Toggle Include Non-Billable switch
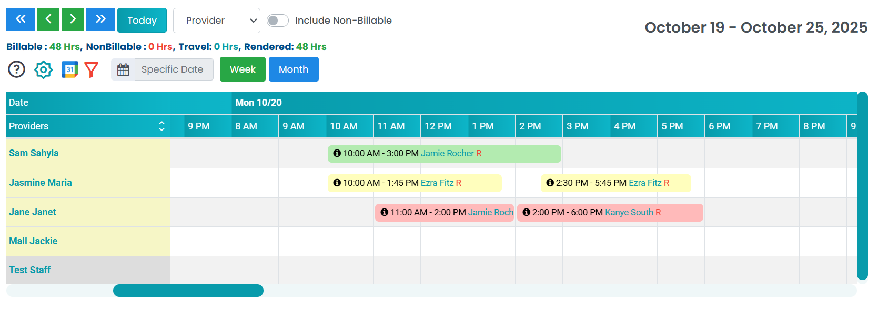 pos(277,21)
